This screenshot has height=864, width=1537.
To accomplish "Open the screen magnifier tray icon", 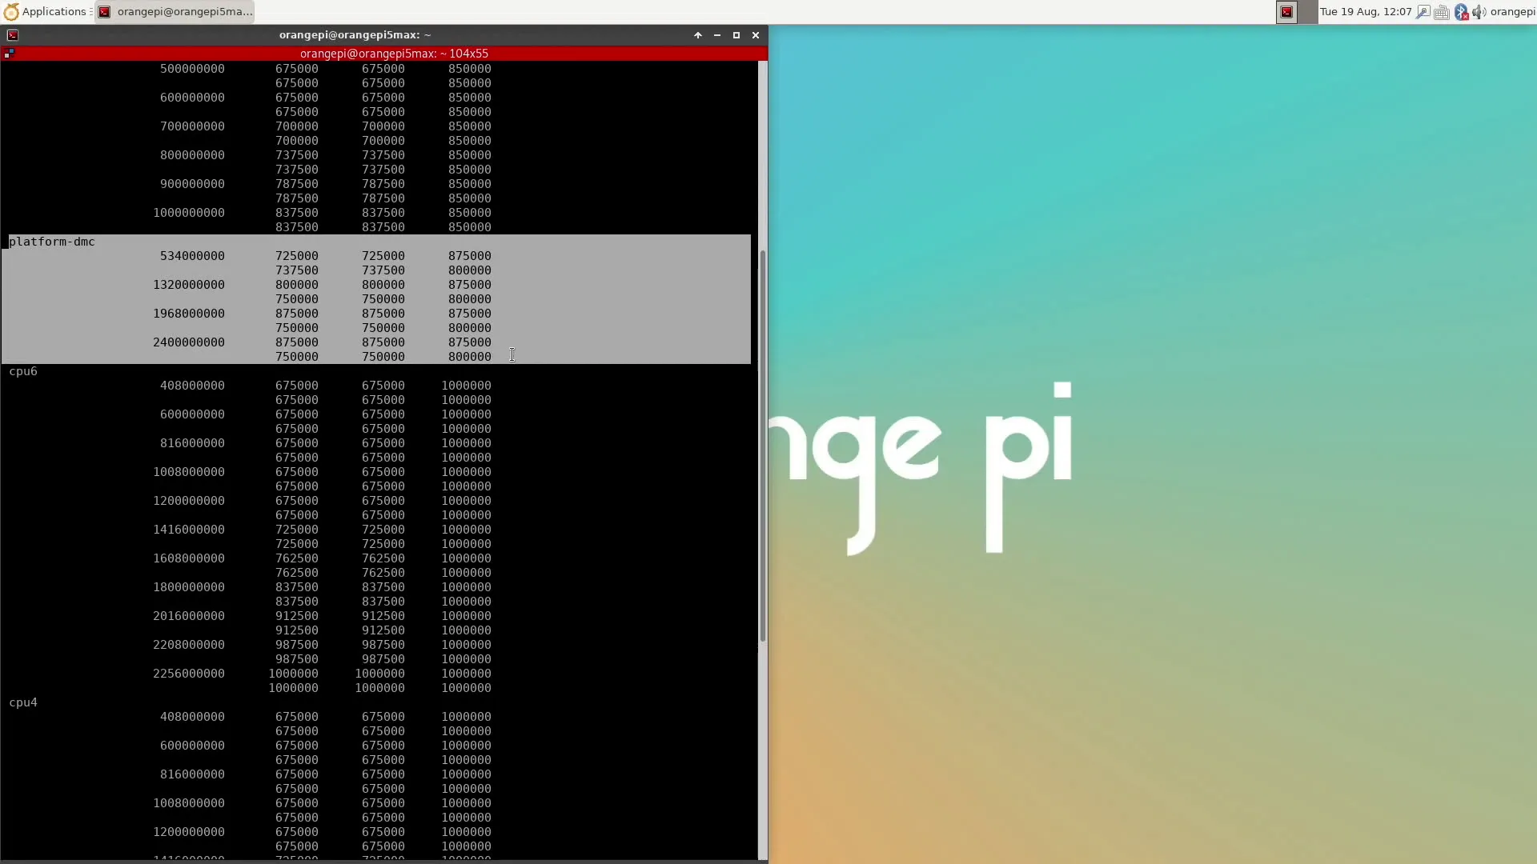I will tap(1423, 12).
